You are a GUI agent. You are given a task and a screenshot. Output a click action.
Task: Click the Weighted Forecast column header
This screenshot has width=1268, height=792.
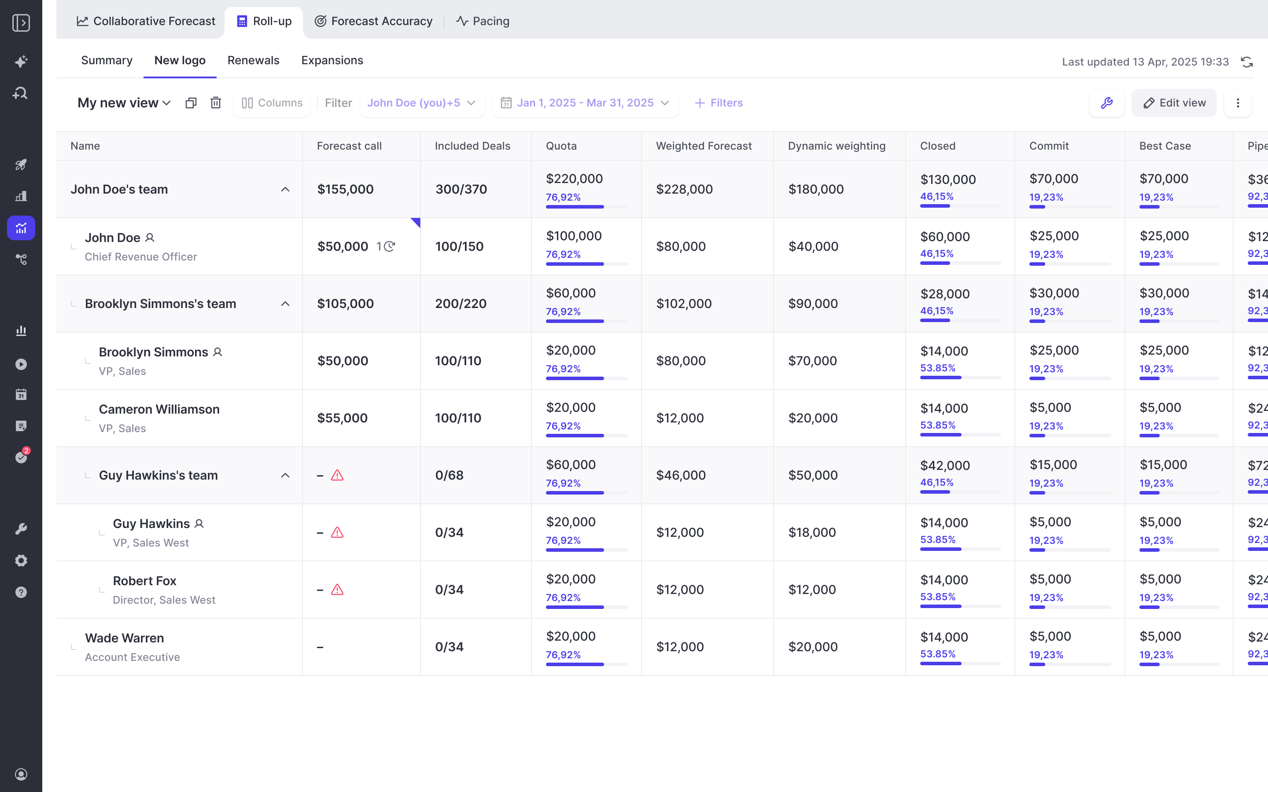click(704, 146)
